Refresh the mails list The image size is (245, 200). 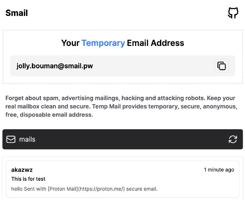[233, 139]
